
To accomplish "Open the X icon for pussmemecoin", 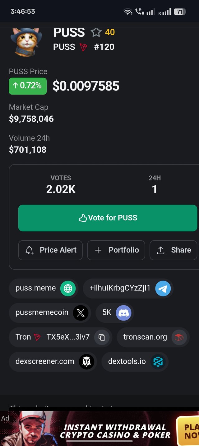I will point(81,313).
